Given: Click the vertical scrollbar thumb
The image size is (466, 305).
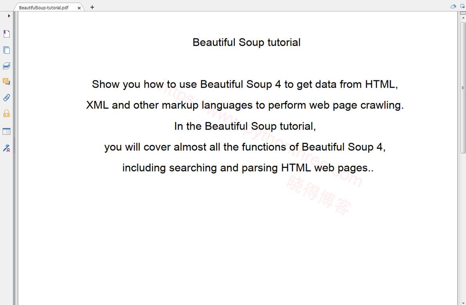Looking at the screenshot, I should coord(463,88).
